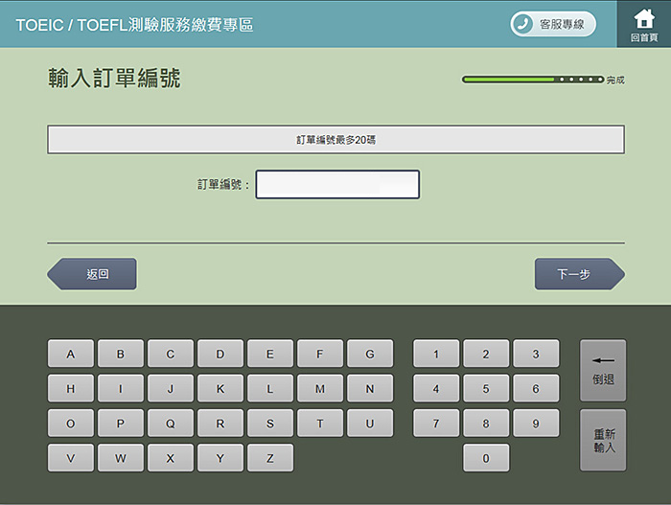671x505 pixels.
Task: Tap number 1 on the keypad
Action: [436, 354]
